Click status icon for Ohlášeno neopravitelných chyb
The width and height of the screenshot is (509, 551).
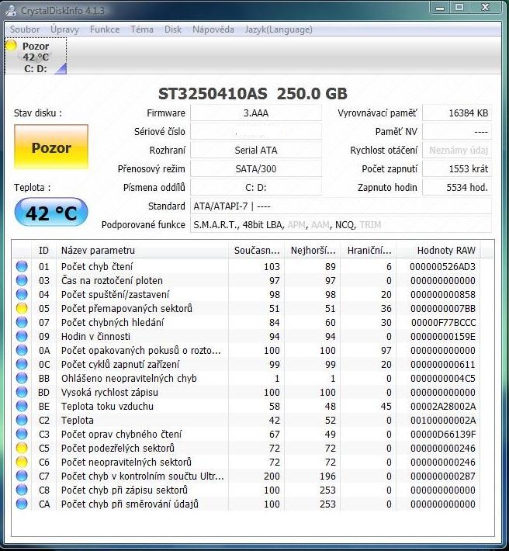22,378
